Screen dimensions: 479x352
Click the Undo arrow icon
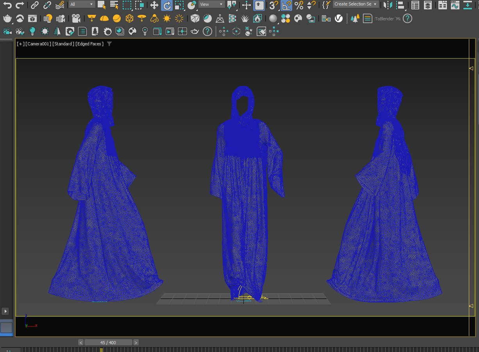[7, 5]
